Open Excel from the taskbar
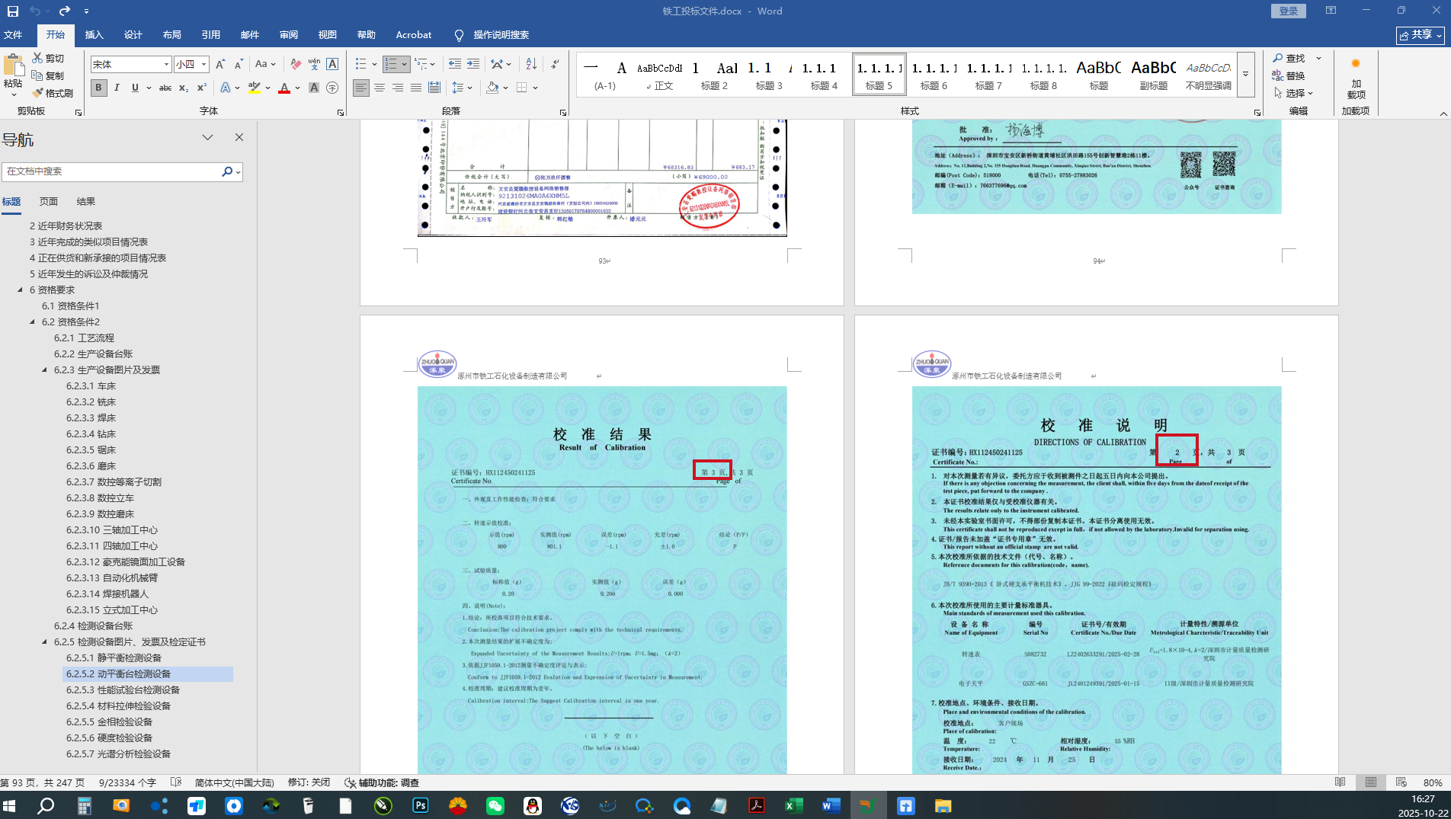Screen dimensions: 1451x819 point(793,805)
